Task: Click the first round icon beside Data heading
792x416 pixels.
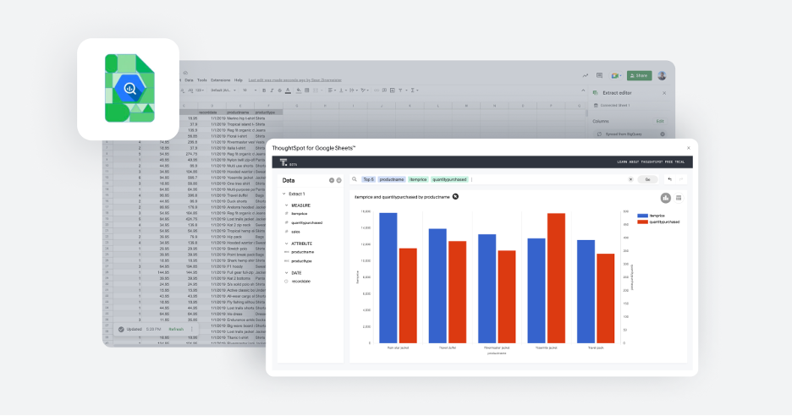Action: pos(332,180)
